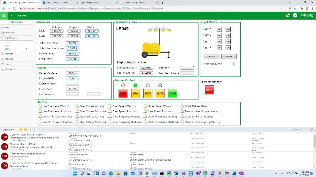
Task: Click the All On lights button
Action: [x=212, y=56]
